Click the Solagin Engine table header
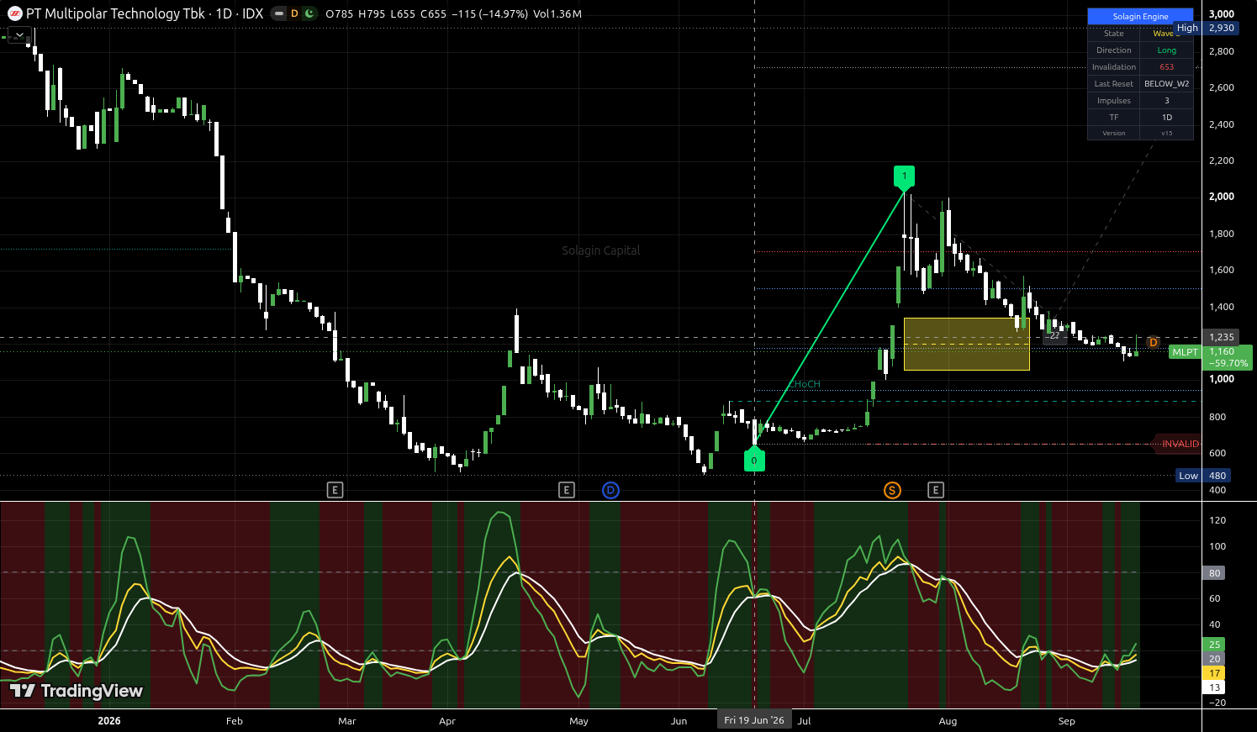Image resolution: width=1257 pixels, height=732 pixels. [1140, 16]
